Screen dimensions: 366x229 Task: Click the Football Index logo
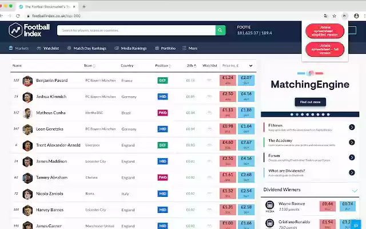pyautogui.click(x=29, y=30)
